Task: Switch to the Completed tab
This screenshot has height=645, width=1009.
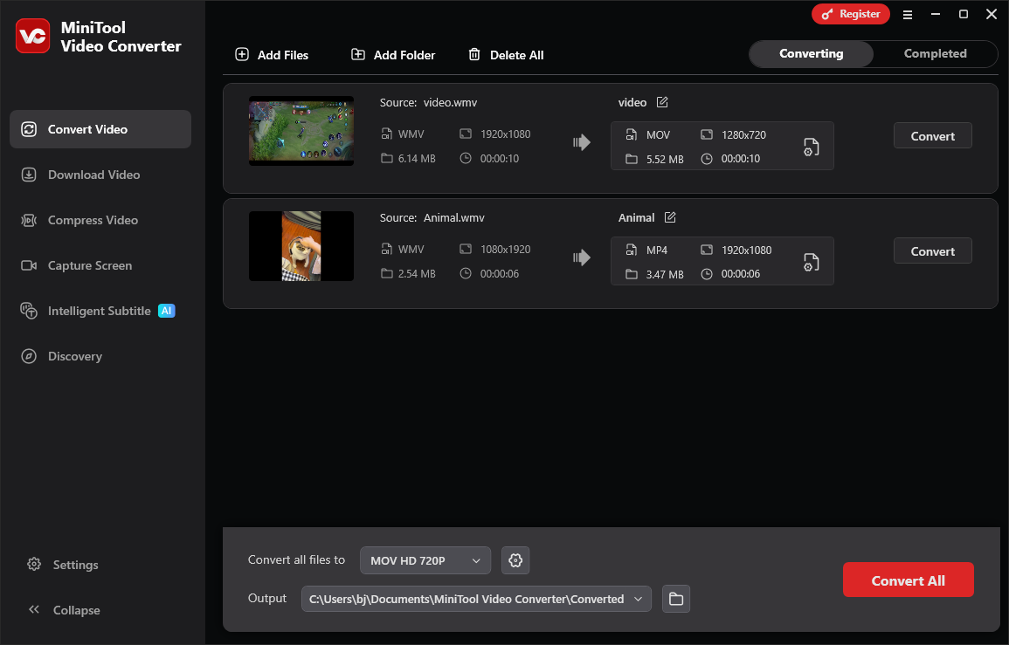Action: click(x=935, y=53)
